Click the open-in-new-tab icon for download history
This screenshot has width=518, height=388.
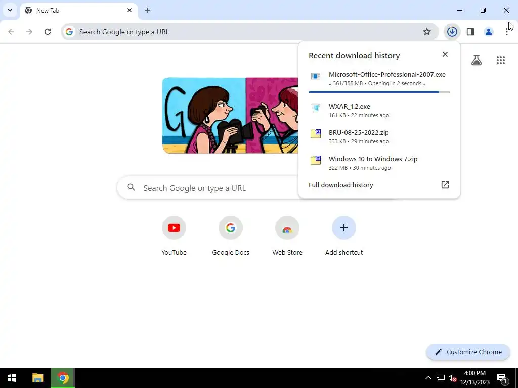[x=445, y=185]
